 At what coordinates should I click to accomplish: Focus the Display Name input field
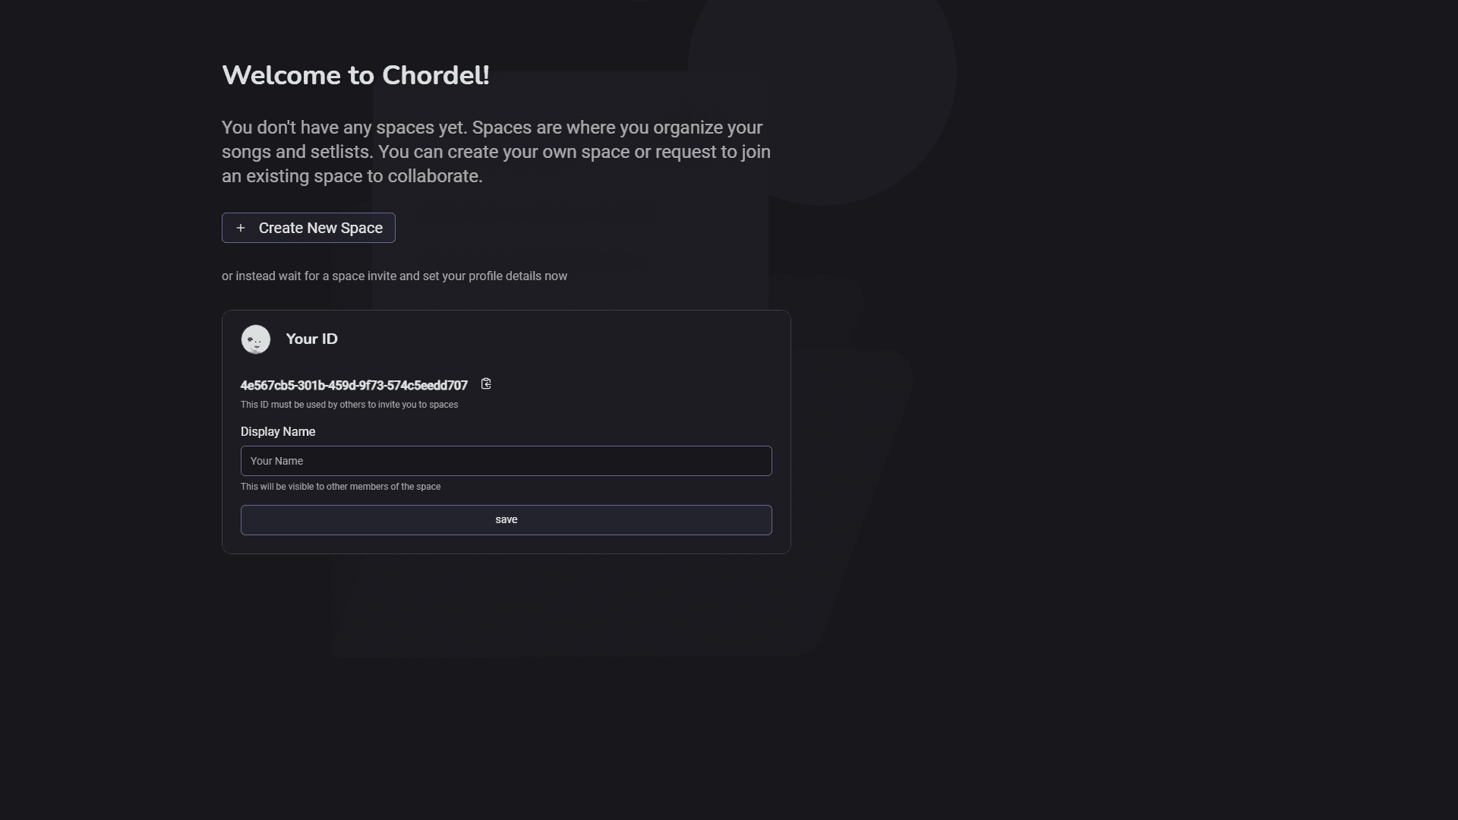pyautogui.click(x=506, y=461)
